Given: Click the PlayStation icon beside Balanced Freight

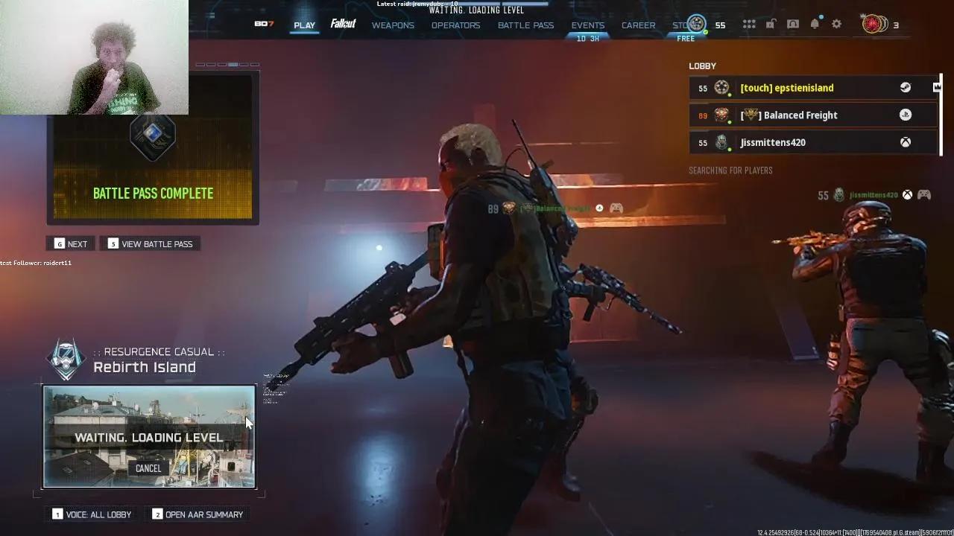Looking at the screenshot, I should 905,115.
